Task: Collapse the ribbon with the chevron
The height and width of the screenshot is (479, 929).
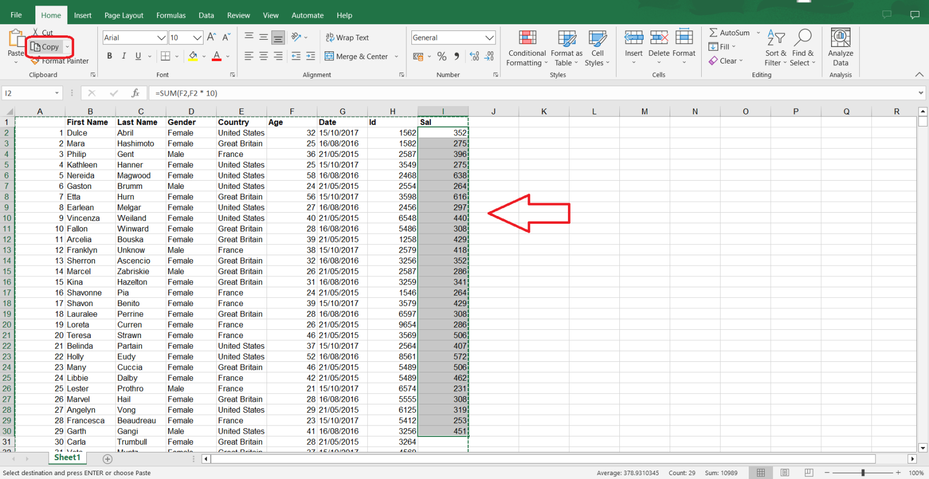Action: click(919, 75)
